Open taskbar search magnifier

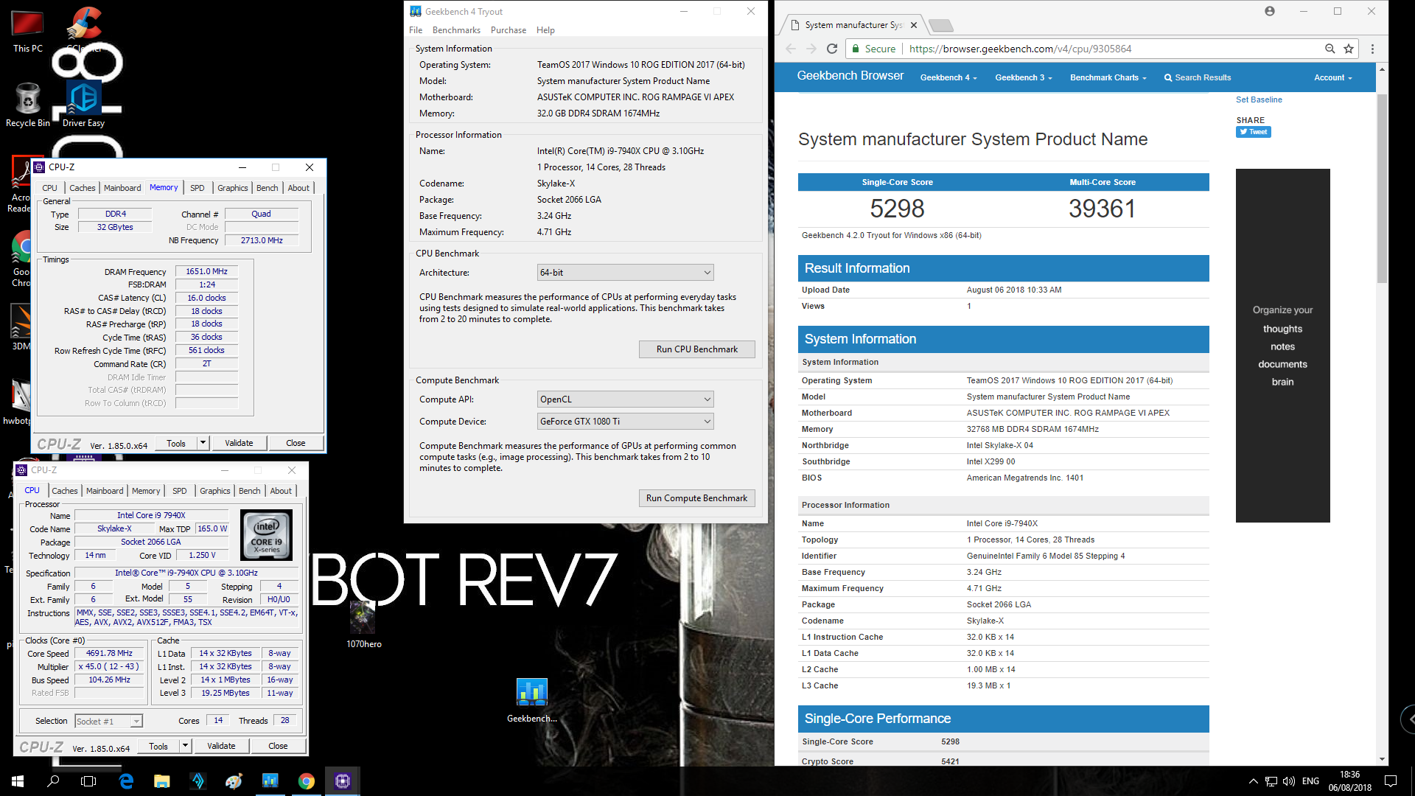point(53,781)
